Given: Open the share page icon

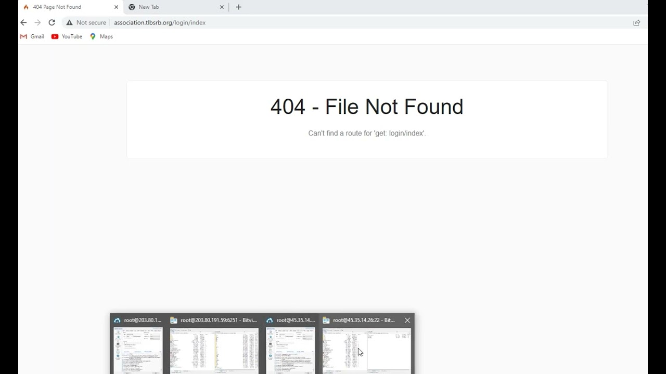Looking at the screenshot, I should [636, 22].
